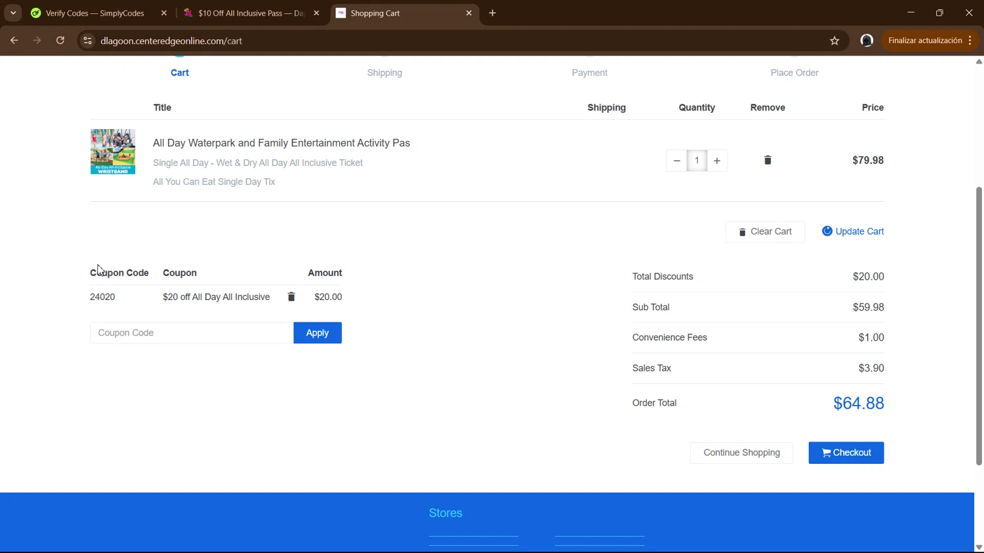This screenshot has width=984, height=553.
Task: Click the trash icon to remove the waterpark pass
Action: tap(768, 160)
